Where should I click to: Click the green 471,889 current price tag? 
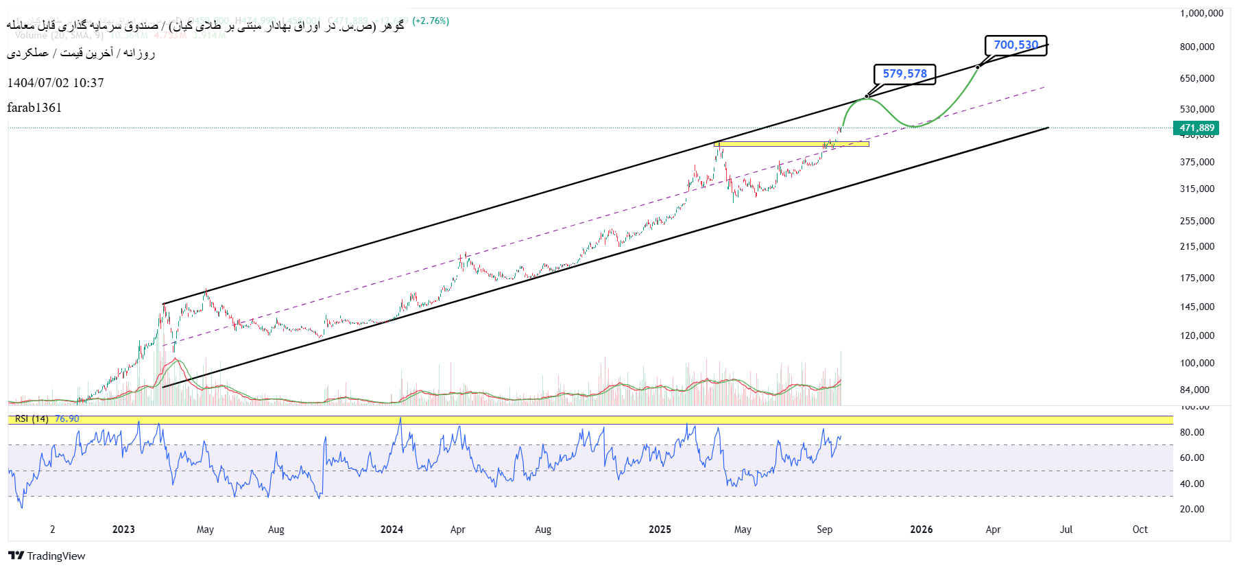click(1196, 128)
